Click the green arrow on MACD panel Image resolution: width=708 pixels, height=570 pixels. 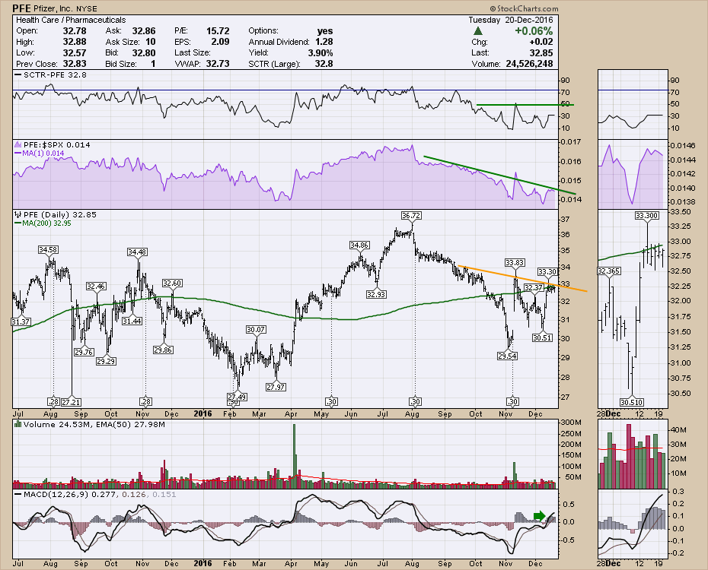point(540,516)
